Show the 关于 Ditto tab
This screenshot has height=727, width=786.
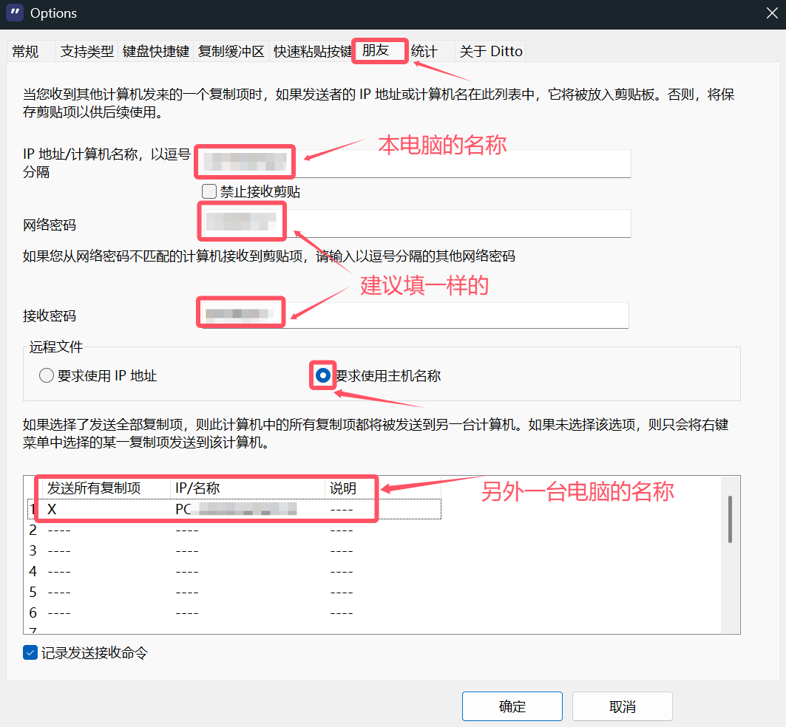[x=491, y=52]
